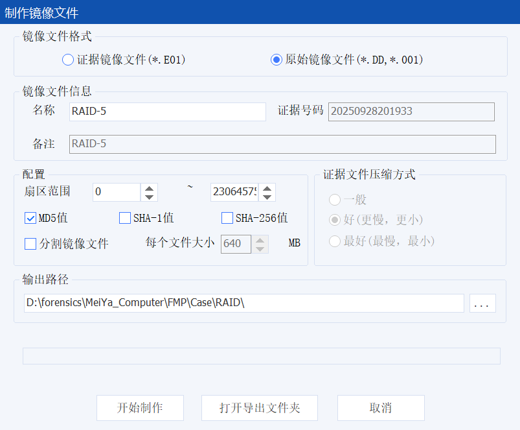Viewport: 520px width, 430px height.
Task: Select the raw DD image format
Action: (x=277, y=60)
